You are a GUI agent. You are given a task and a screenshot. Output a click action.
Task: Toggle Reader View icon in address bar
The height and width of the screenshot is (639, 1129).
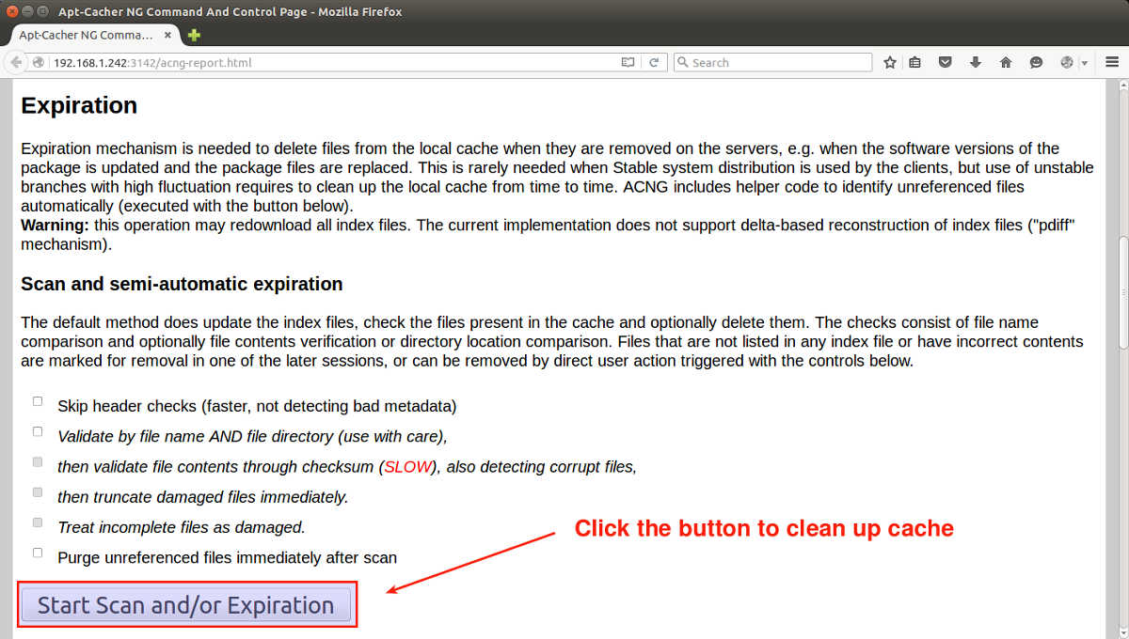[x=628, y=63]
